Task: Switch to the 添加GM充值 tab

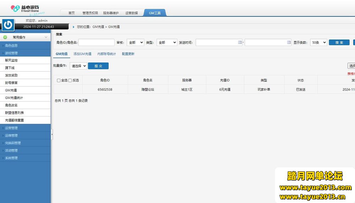Action: coord(82,54)
